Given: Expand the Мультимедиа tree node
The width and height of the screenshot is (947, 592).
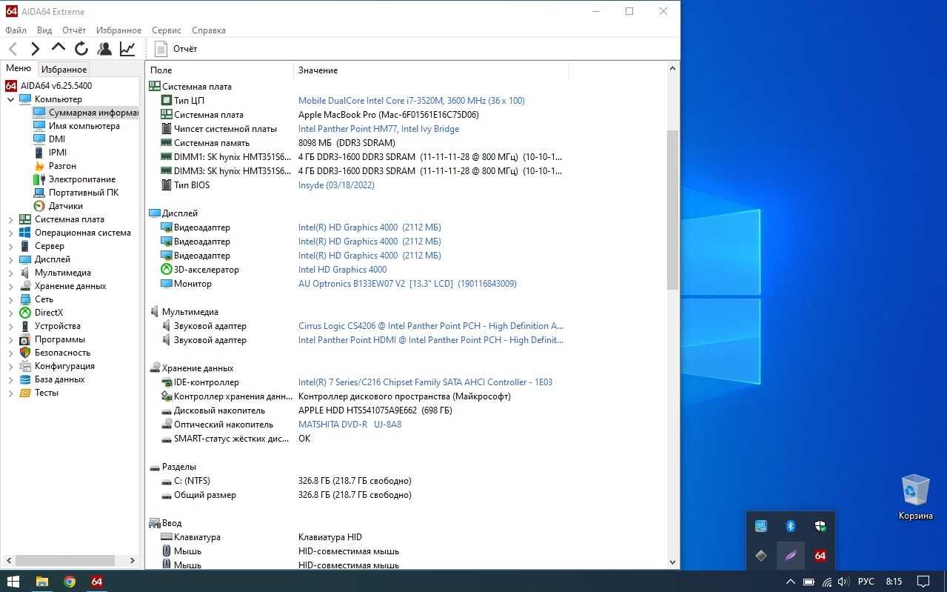Looking at the screenshot, I should (11, 273).
